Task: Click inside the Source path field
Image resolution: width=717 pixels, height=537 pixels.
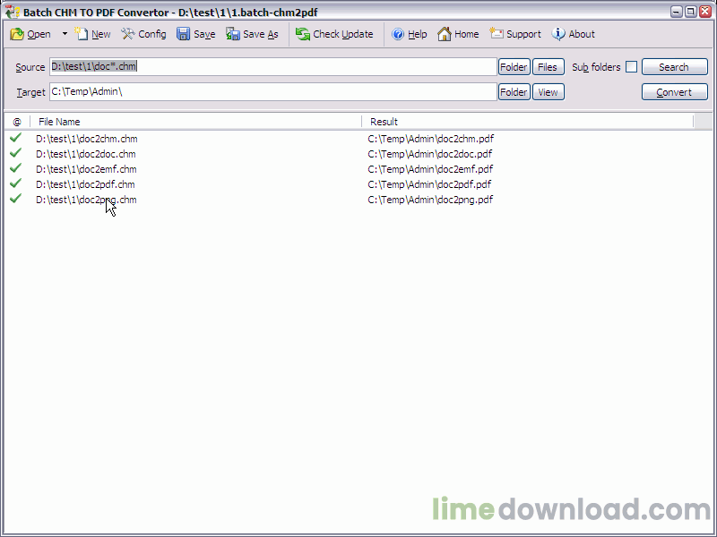Action: [x=269, y=66]
